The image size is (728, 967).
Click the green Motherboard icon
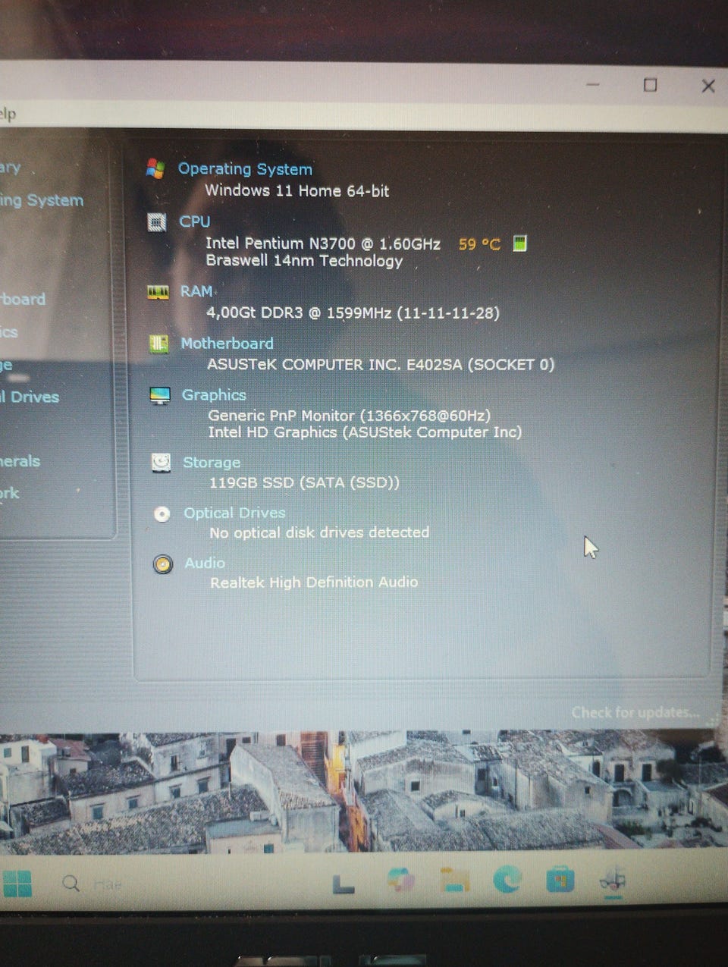pyautogui.click(x=158, y=344)
